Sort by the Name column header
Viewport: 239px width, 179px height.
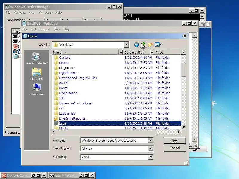point(85,53)
